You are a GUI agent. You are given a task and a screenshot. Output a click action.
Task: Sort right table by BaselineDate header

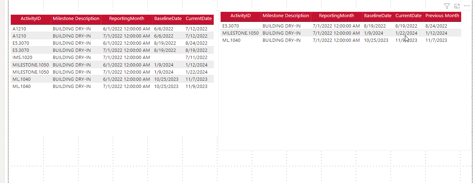(378, 16)
